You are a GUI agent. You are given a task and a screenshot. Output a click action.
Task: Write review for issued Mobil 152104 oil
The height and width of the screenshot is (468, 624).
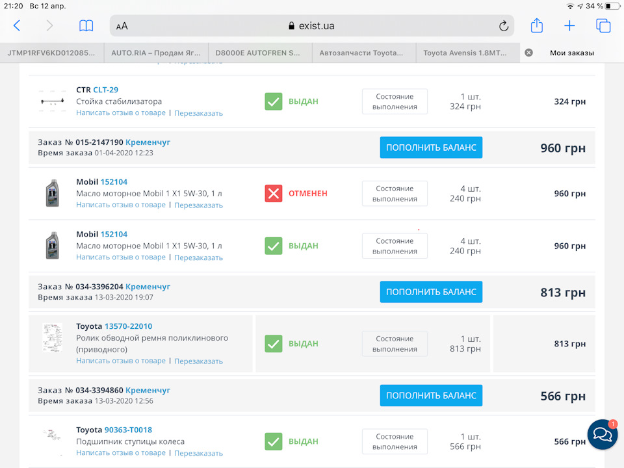click(121, 257)
